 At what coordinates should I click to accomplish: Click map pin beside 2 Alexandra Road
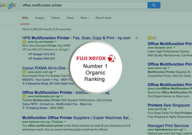point(23,84)
